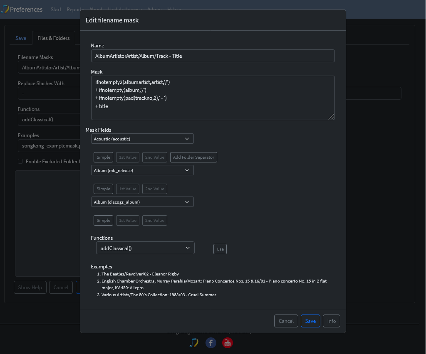
Task: Open the YouTube icon in footer
Action: click(228, 343)
